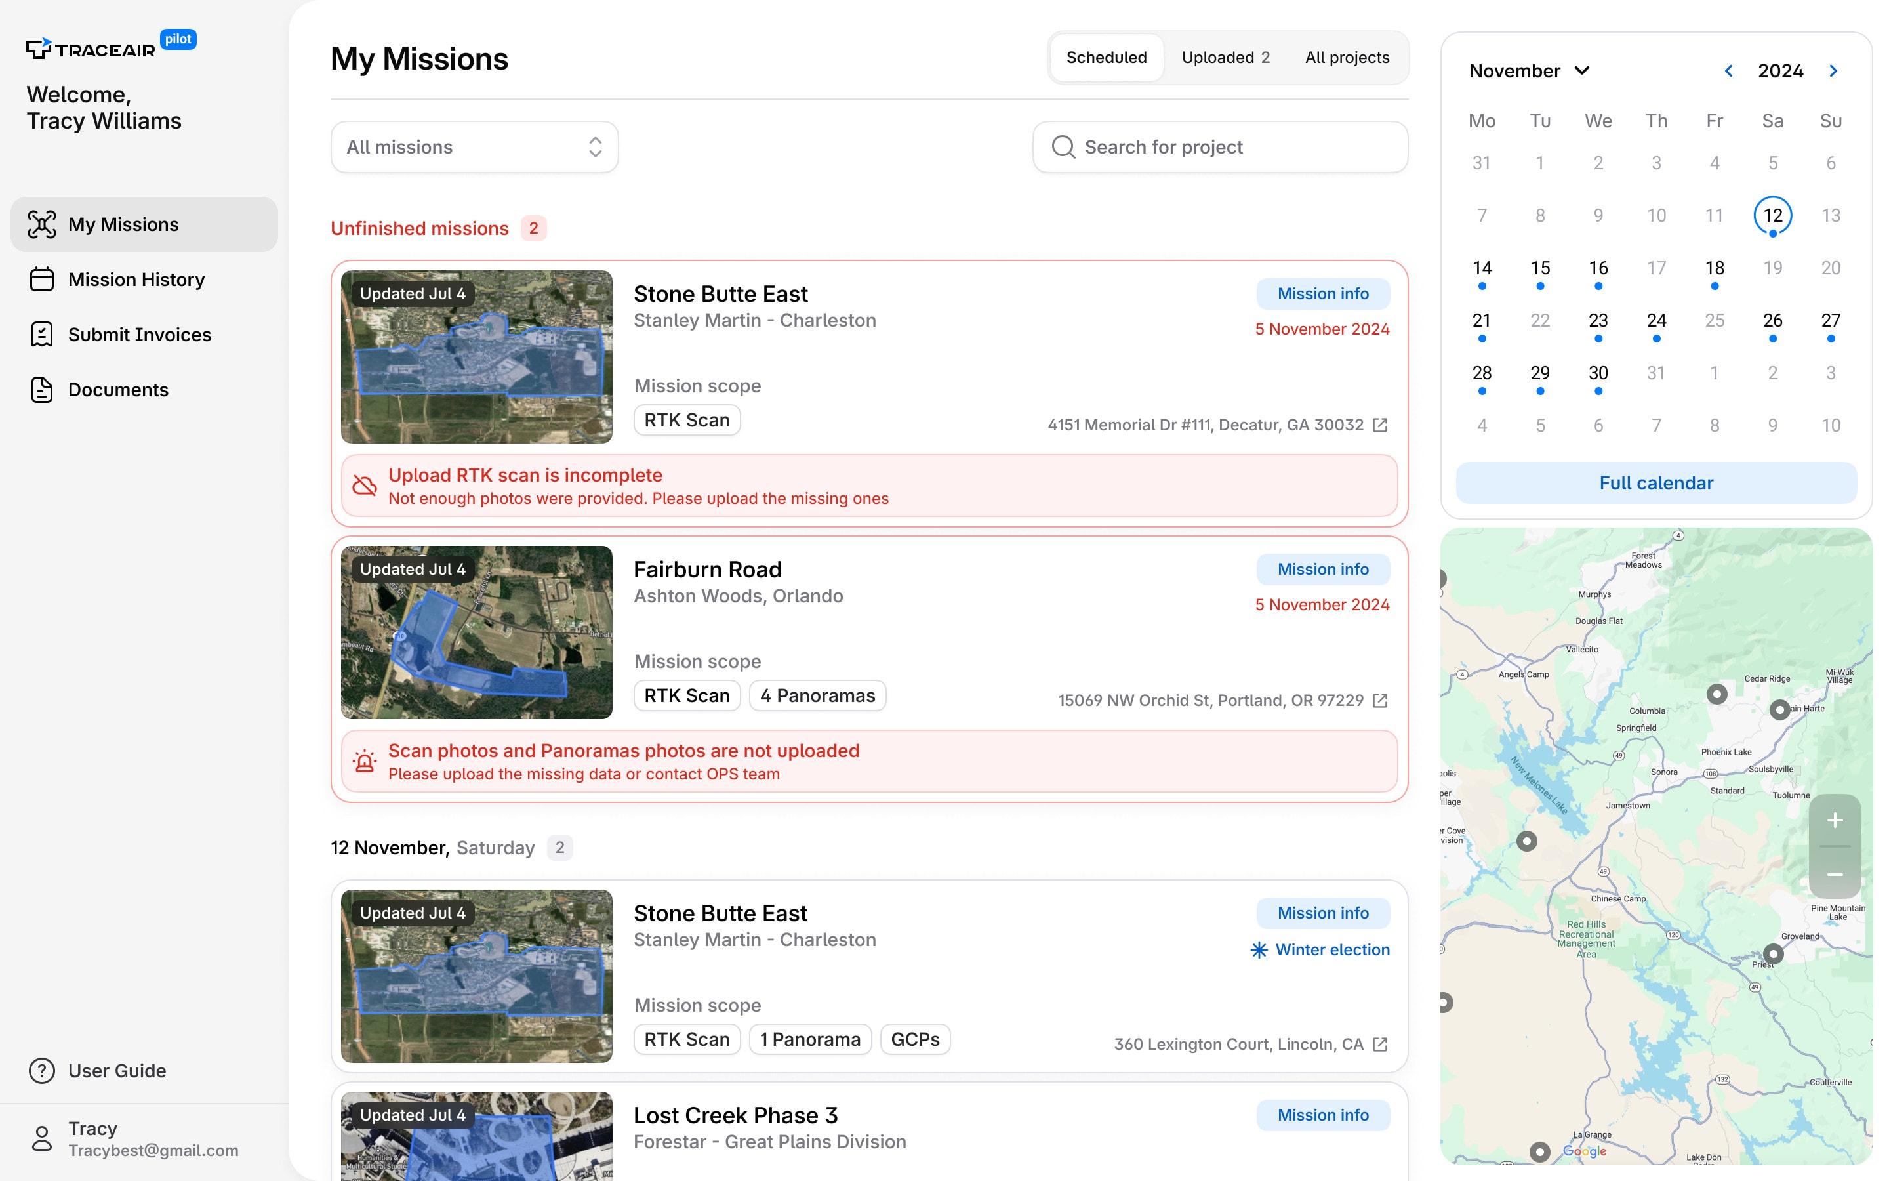Click the search magnifier icon
Screen dimensions: 1889x1181
(1063, 147)
